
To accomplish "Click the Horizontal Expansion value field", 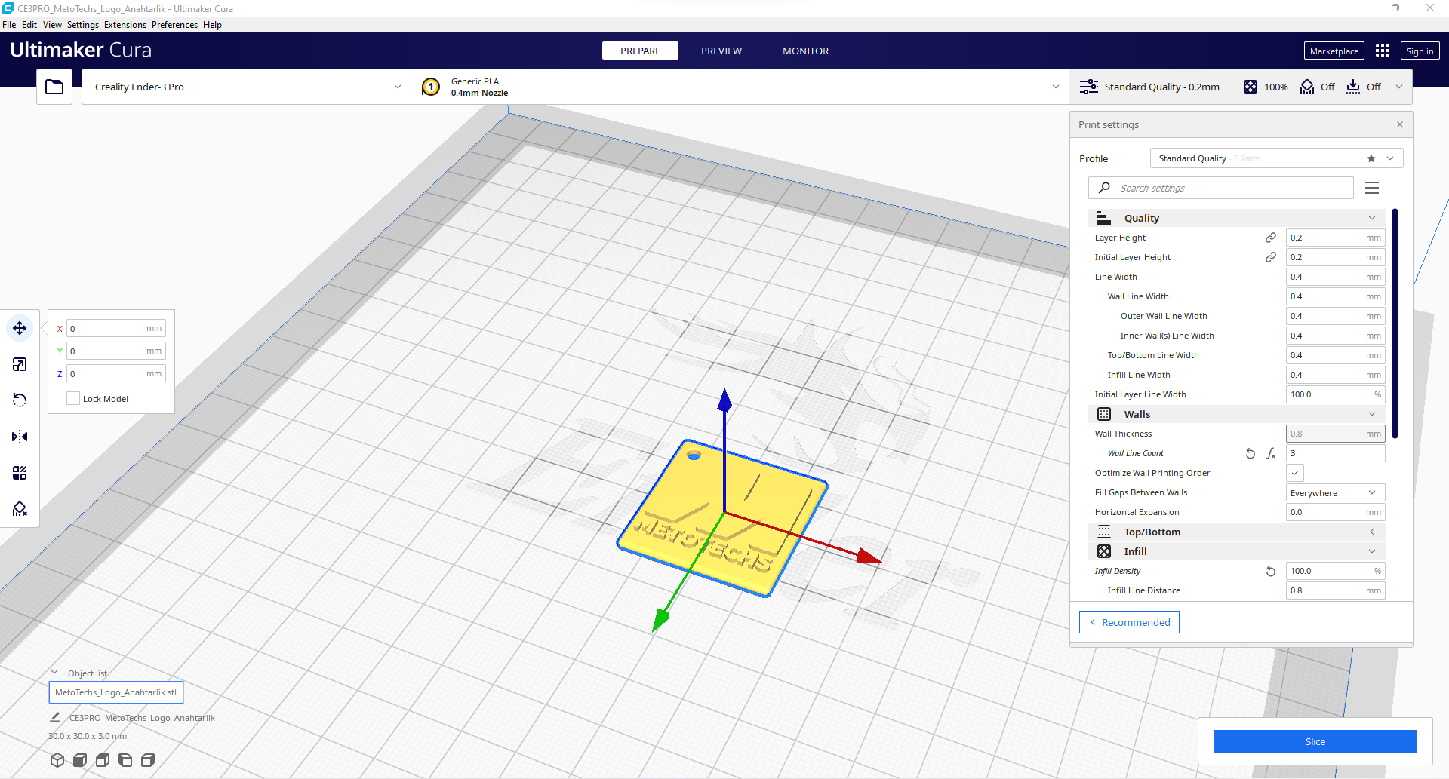I will (x=1335, y=512).
